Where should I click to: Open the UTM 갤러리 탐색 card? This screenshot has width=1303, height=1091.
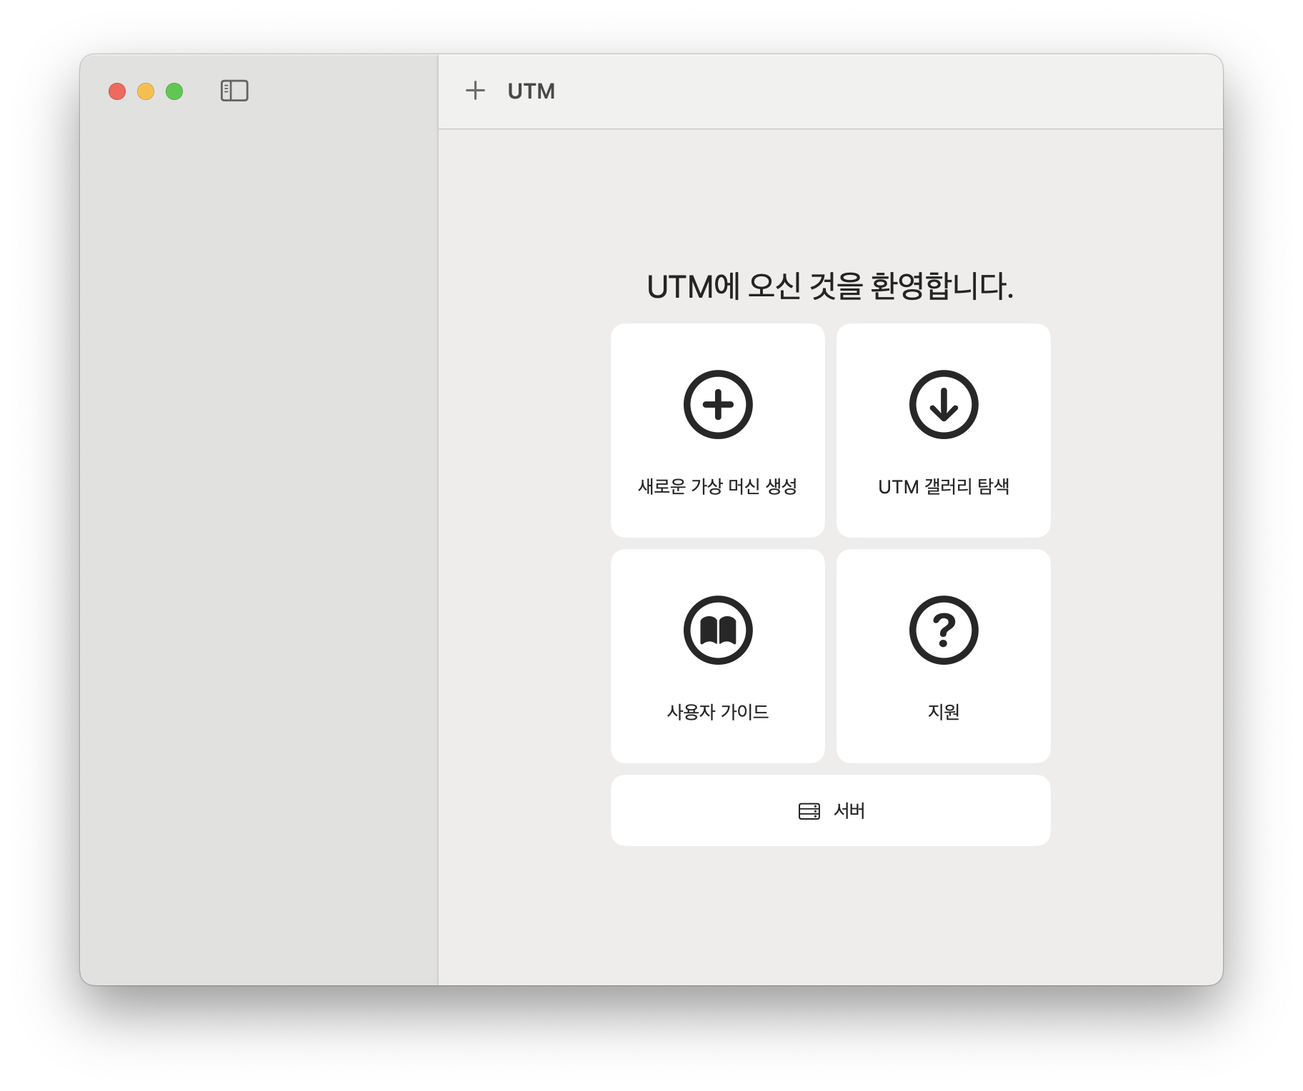tap(943, 431)
